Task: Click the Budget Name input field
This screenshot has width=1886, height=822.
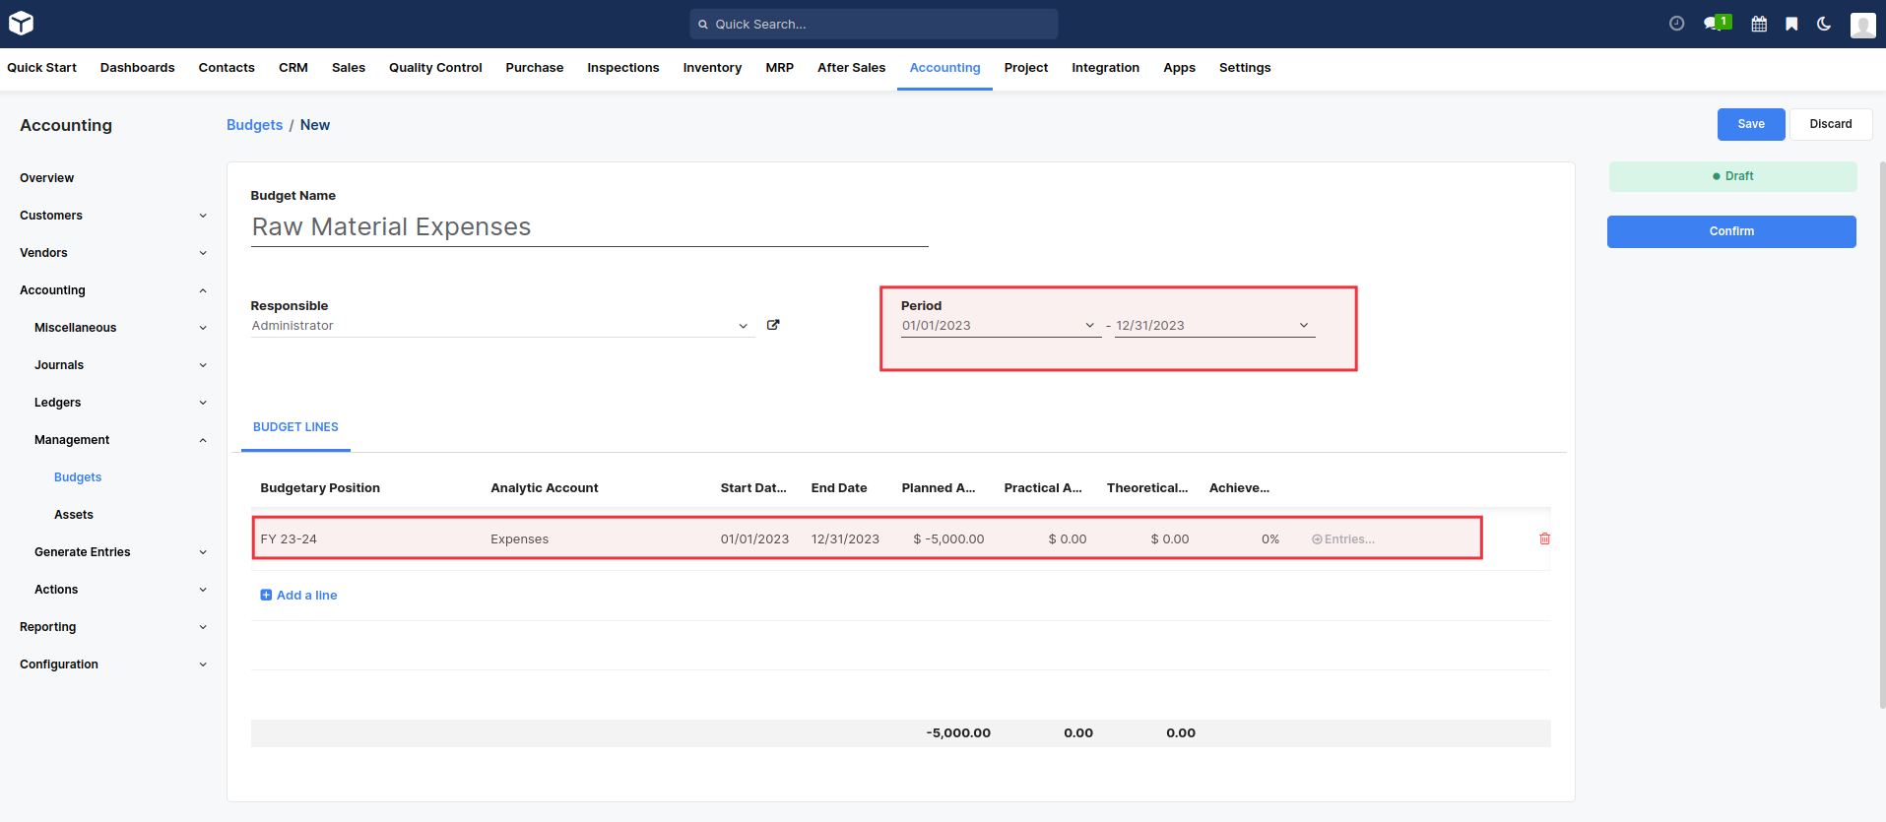Action: (x=589, y=227)
